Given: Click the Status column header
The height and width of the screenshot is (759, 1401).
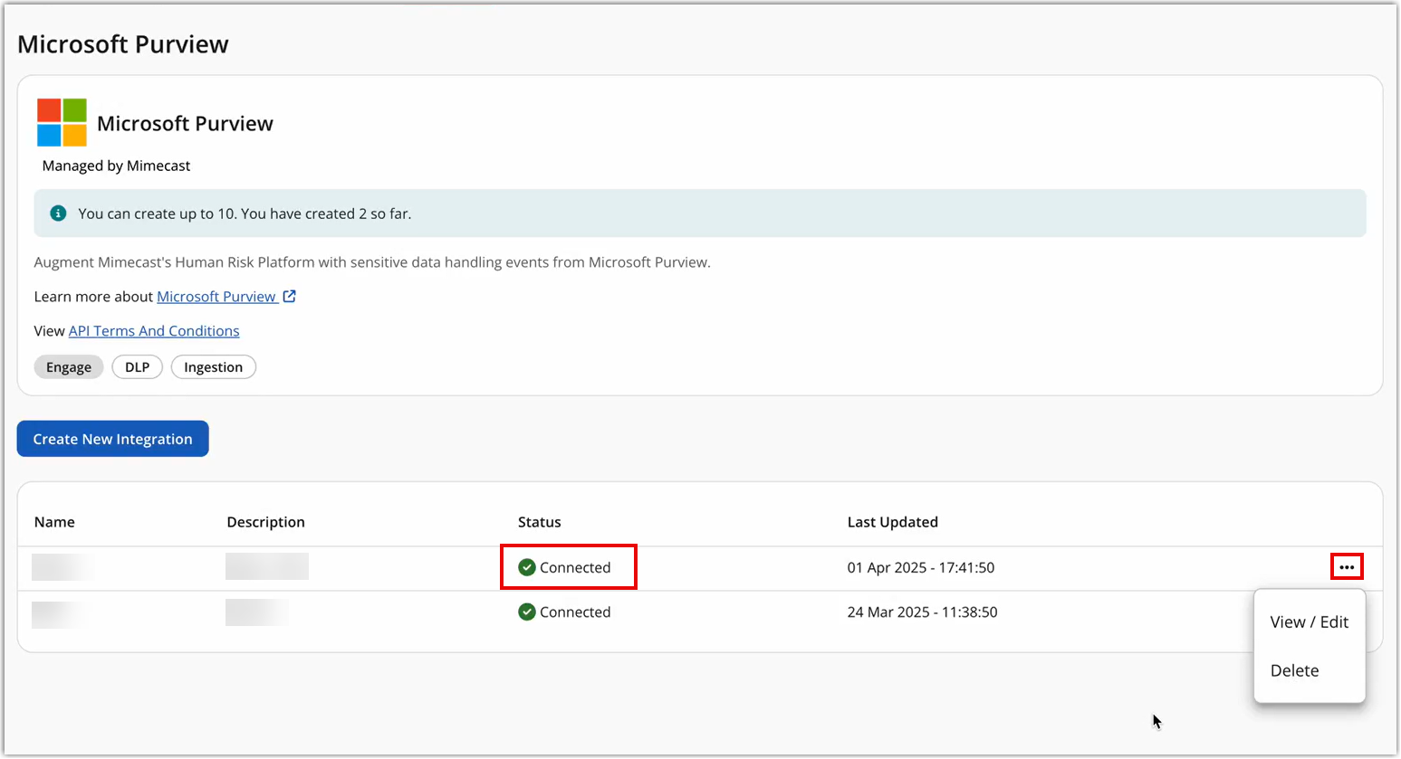Looking at the screenshot, I should pyautogui.click(x=539, y=522).
